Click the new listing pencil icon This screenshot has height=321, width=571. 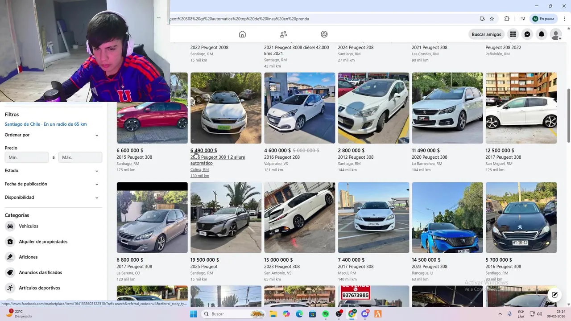coord(554,295)
